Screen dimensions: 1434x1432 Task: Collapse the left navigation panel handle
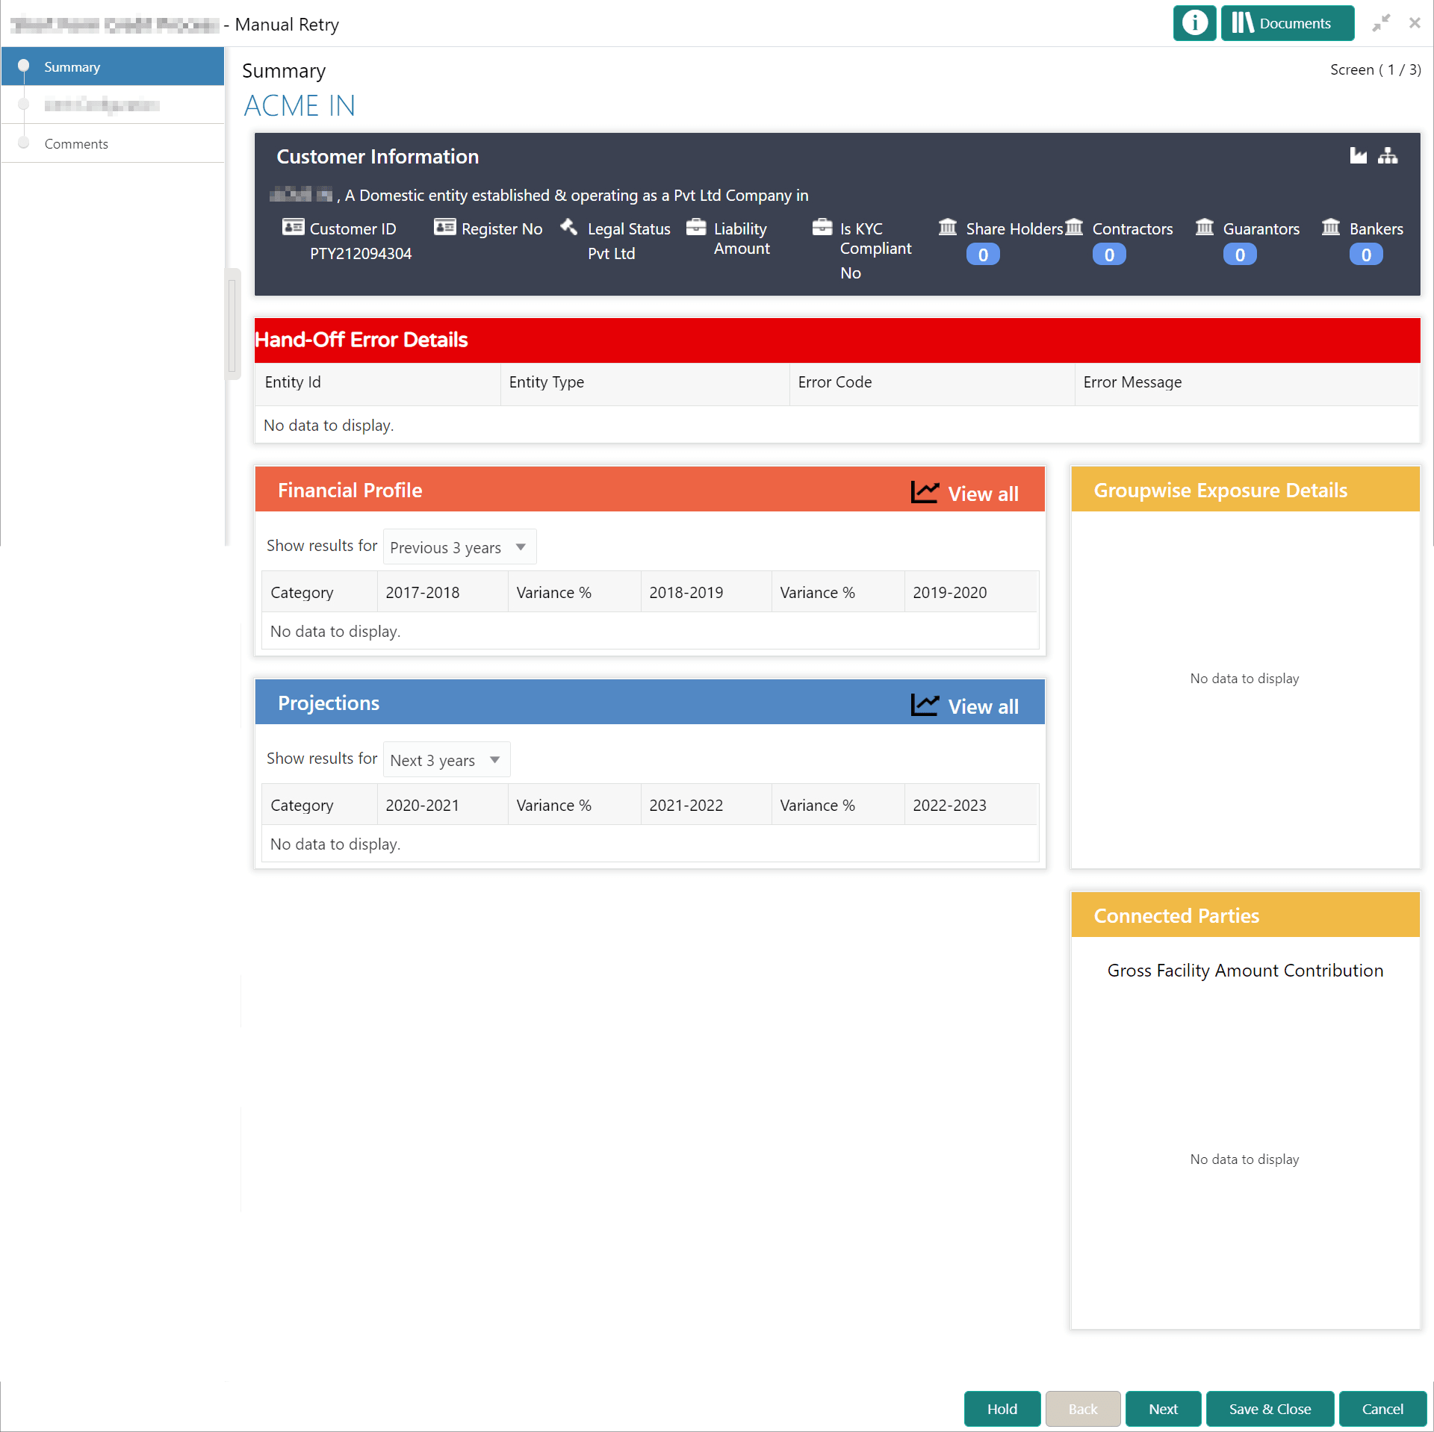pos(232,321)
